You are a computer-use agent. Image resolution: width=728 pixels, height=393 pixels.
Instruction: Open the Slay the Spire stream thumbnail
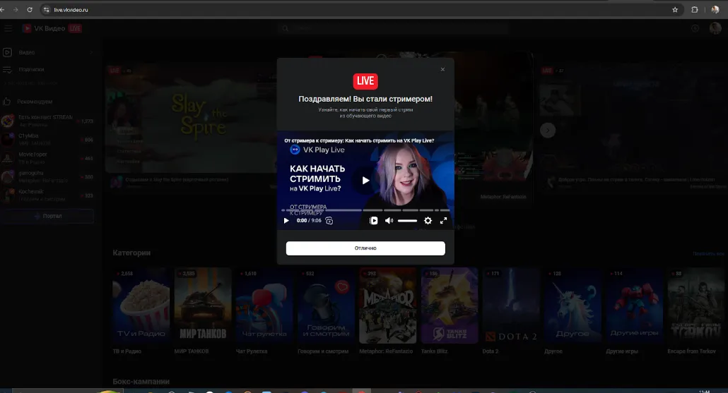(192, 118)
